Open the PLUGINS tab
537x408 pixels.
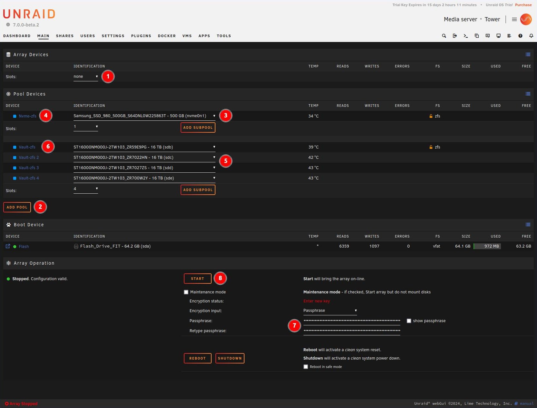click(141, 36)
